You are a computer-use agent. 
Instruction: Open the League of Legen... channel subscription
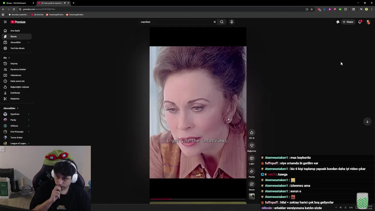pos(16,143)
